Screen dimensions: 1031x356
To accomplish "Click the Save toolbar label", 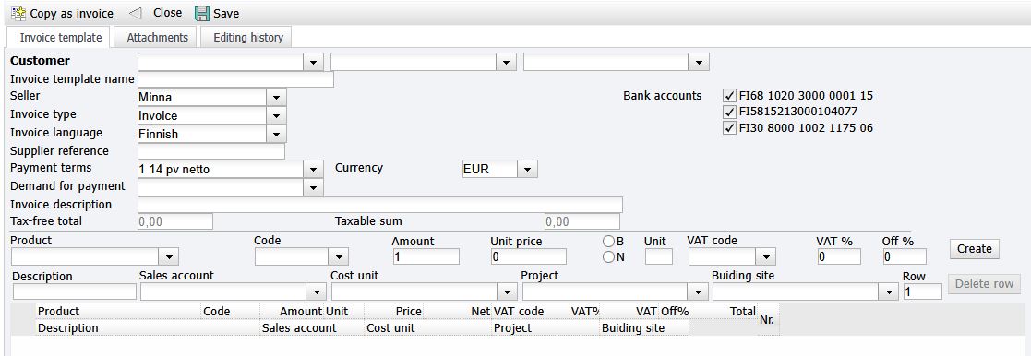I will pyautogui.click(x=226, y=13).
